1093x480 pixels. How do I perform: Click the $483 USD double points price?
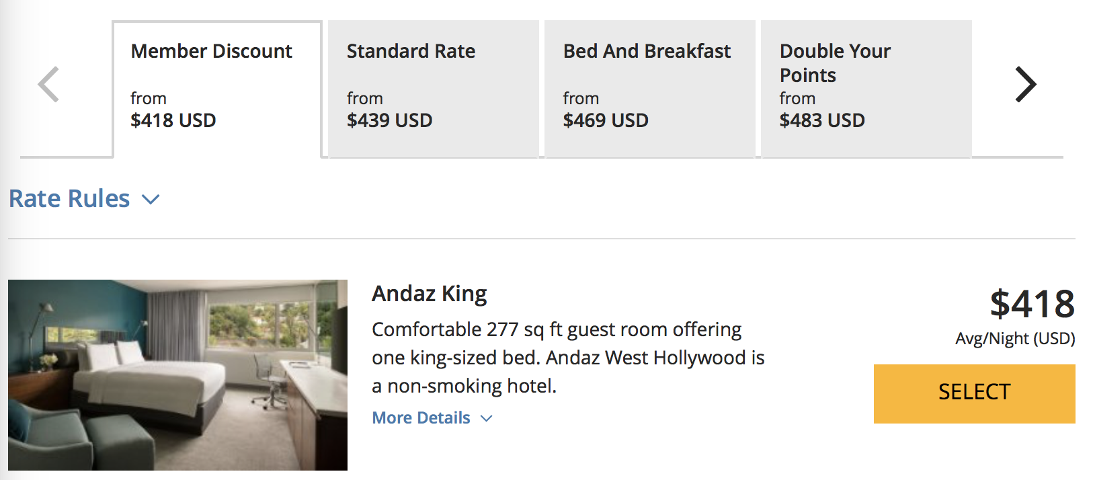822,120
